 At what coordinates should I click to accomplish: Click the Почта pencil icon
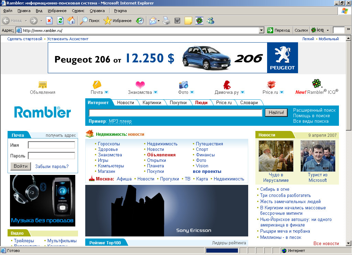tap(97, 85)
